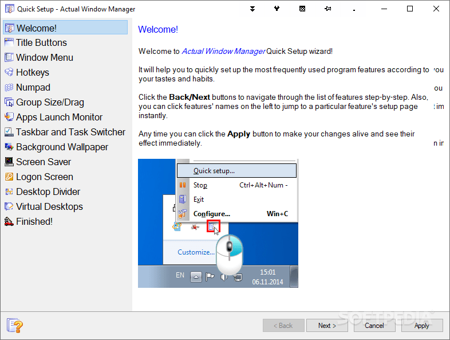Click the Finished! icon
The height and width of the screenshot is (340, 450).
(9, 221)
